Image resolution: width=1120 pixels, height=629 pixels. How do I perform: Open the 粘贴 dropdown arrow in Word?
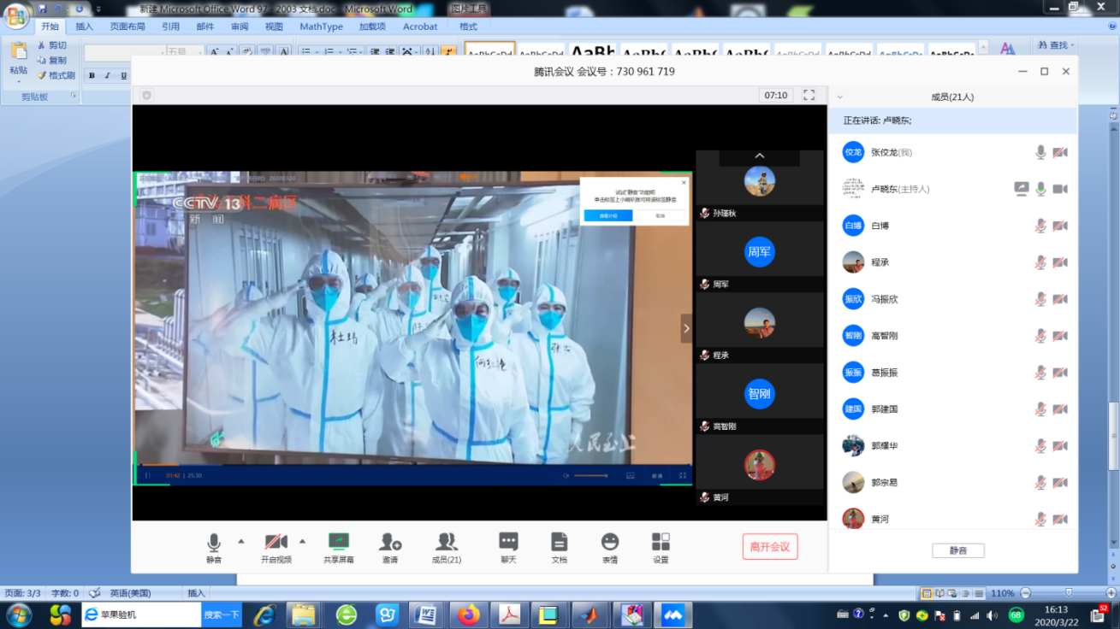(x=18, y=81)
